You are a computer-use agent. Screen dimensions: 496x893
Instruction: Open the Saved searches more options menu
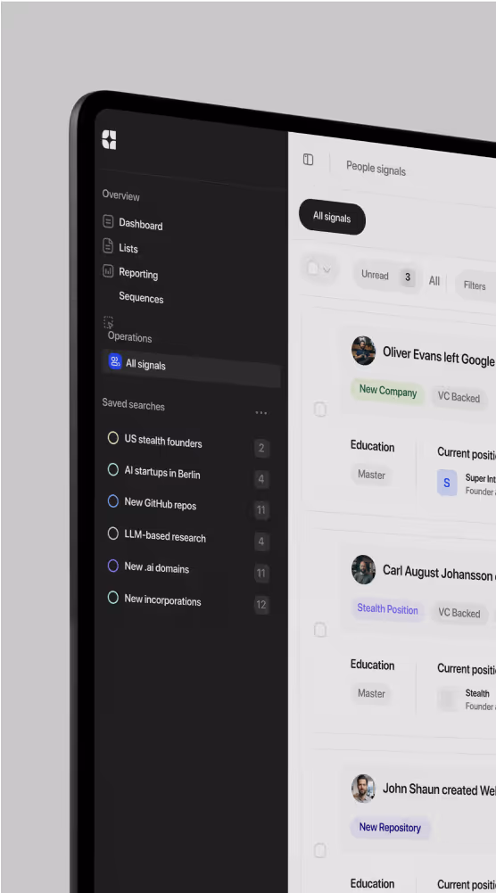coord(260,412)
